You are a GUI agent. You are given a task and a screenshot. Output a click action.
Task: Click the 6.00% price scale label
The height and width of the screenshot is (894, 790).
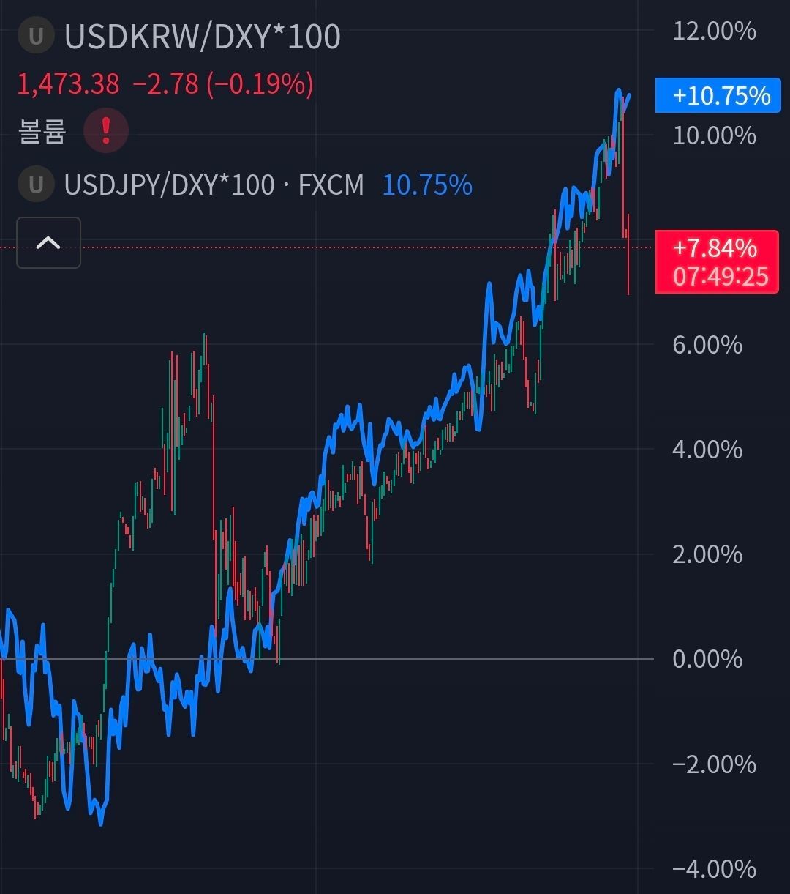coord(707,345)
